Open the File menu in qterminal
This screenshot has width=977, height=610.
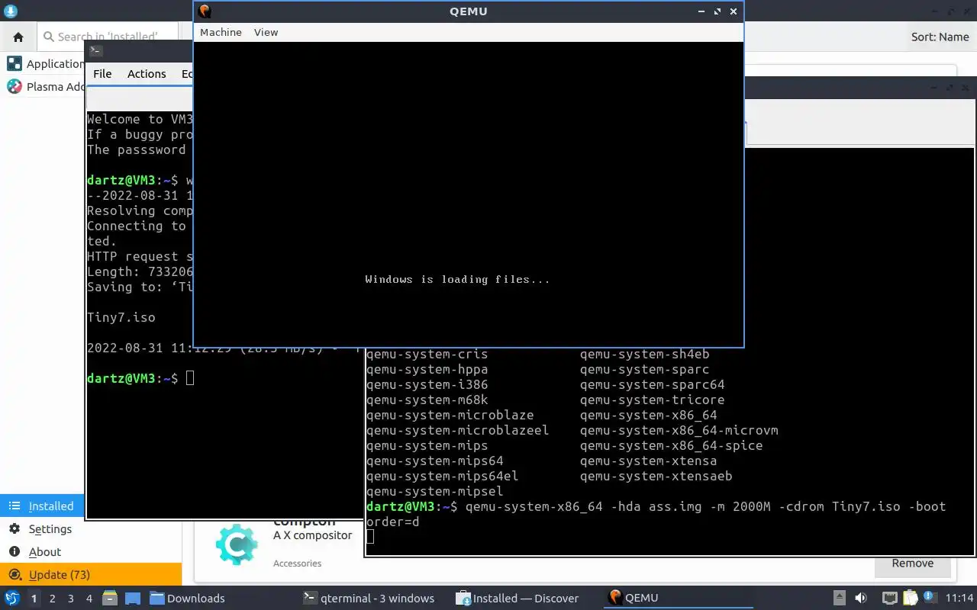pyautogui.click(x=102, y=74)
